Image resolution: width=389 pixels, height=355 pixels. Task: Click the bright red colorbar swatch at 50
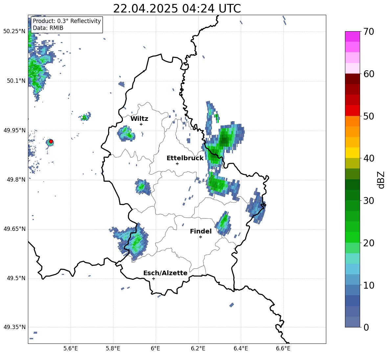tap(352, 111)
